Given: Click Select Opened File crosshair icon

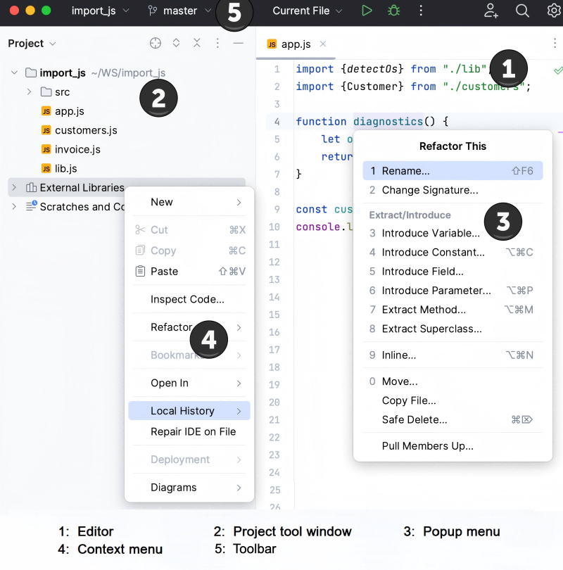Looking at the screenshot, I should pos(156,43).
